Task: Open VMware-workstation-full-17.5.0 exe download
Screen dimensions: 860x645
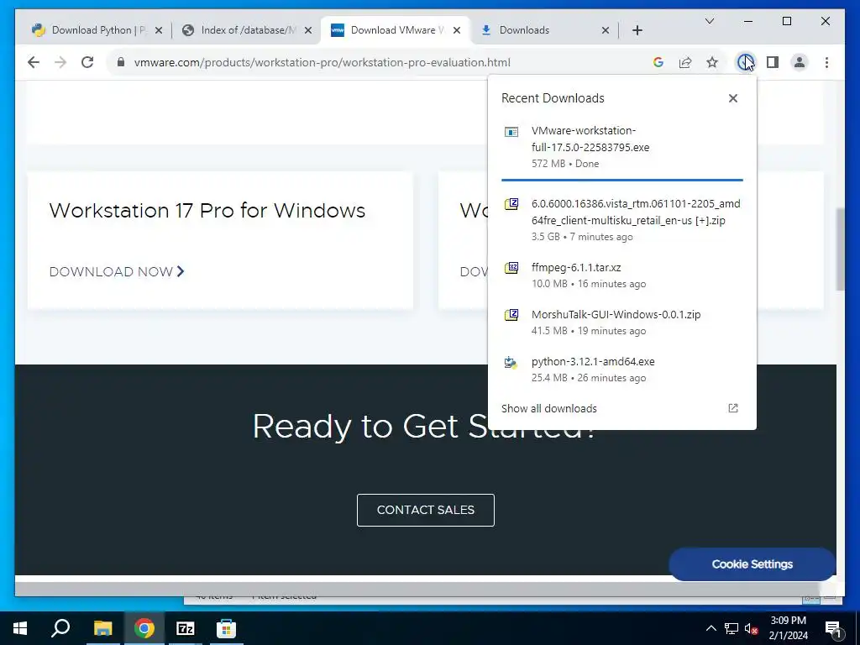Action: click(622, 147)
